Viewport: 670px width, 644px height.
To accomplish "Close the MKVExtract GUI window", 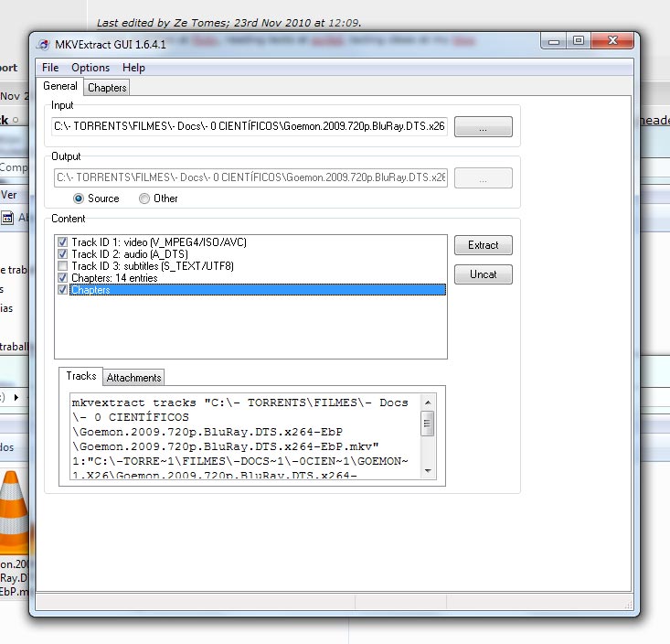I will coord(612,40).
